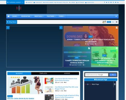The image size is (126, 100).
Task: Click the small thumbnail in the Blog News ticker
Action: 104,22
